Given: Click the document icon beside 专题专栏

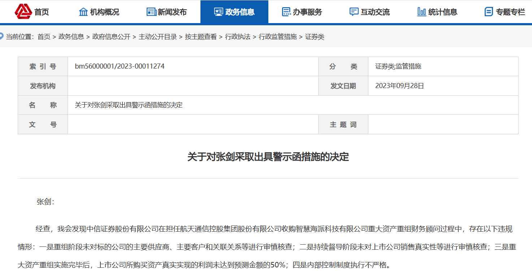Looking at the screenshot, I should (x=489, y=12).
